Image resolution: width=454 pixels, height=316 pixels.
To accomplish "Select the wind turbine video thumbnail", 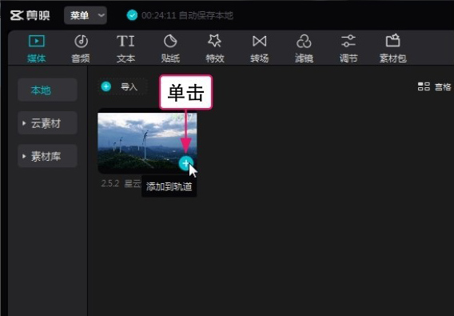I will [x=147, y=143].
